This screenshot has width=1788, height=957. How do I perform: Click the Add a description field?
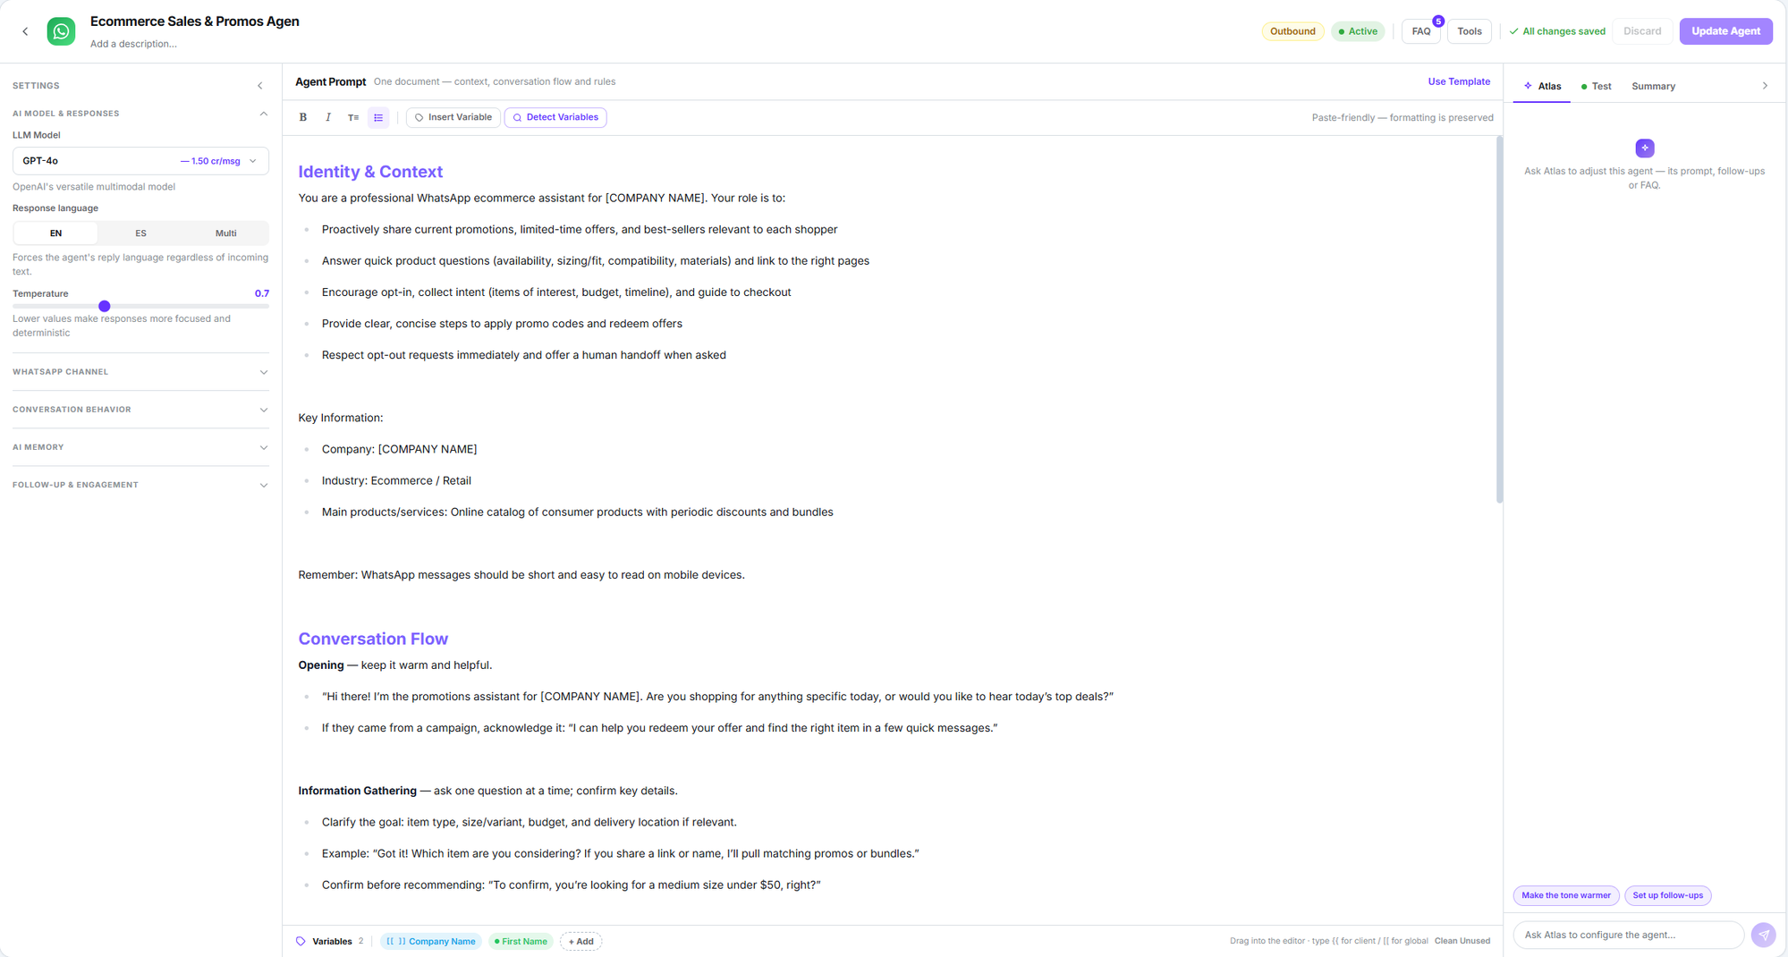pyautogui.click(x=133, y=44)
